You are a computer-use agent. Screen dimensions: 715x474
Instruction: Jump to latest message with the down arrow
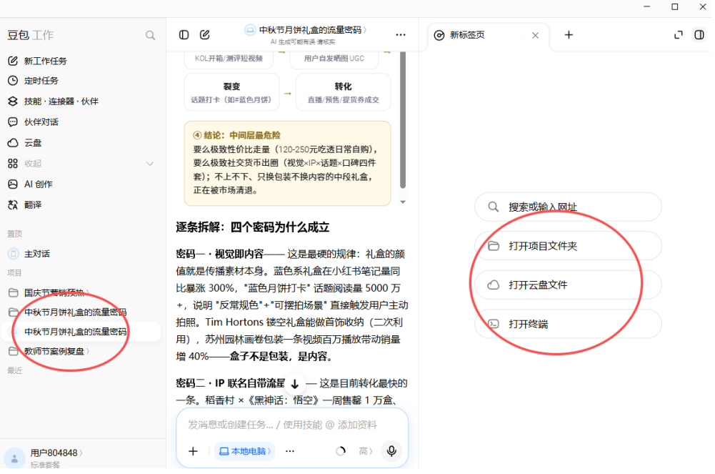(295, 384)
